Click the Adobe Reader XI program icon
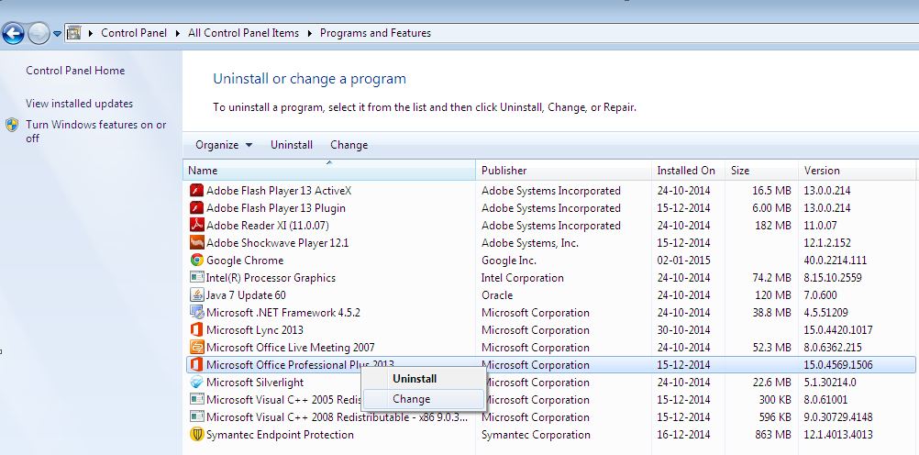The width and height of the screenshot is (919, 455). (196, 226)
